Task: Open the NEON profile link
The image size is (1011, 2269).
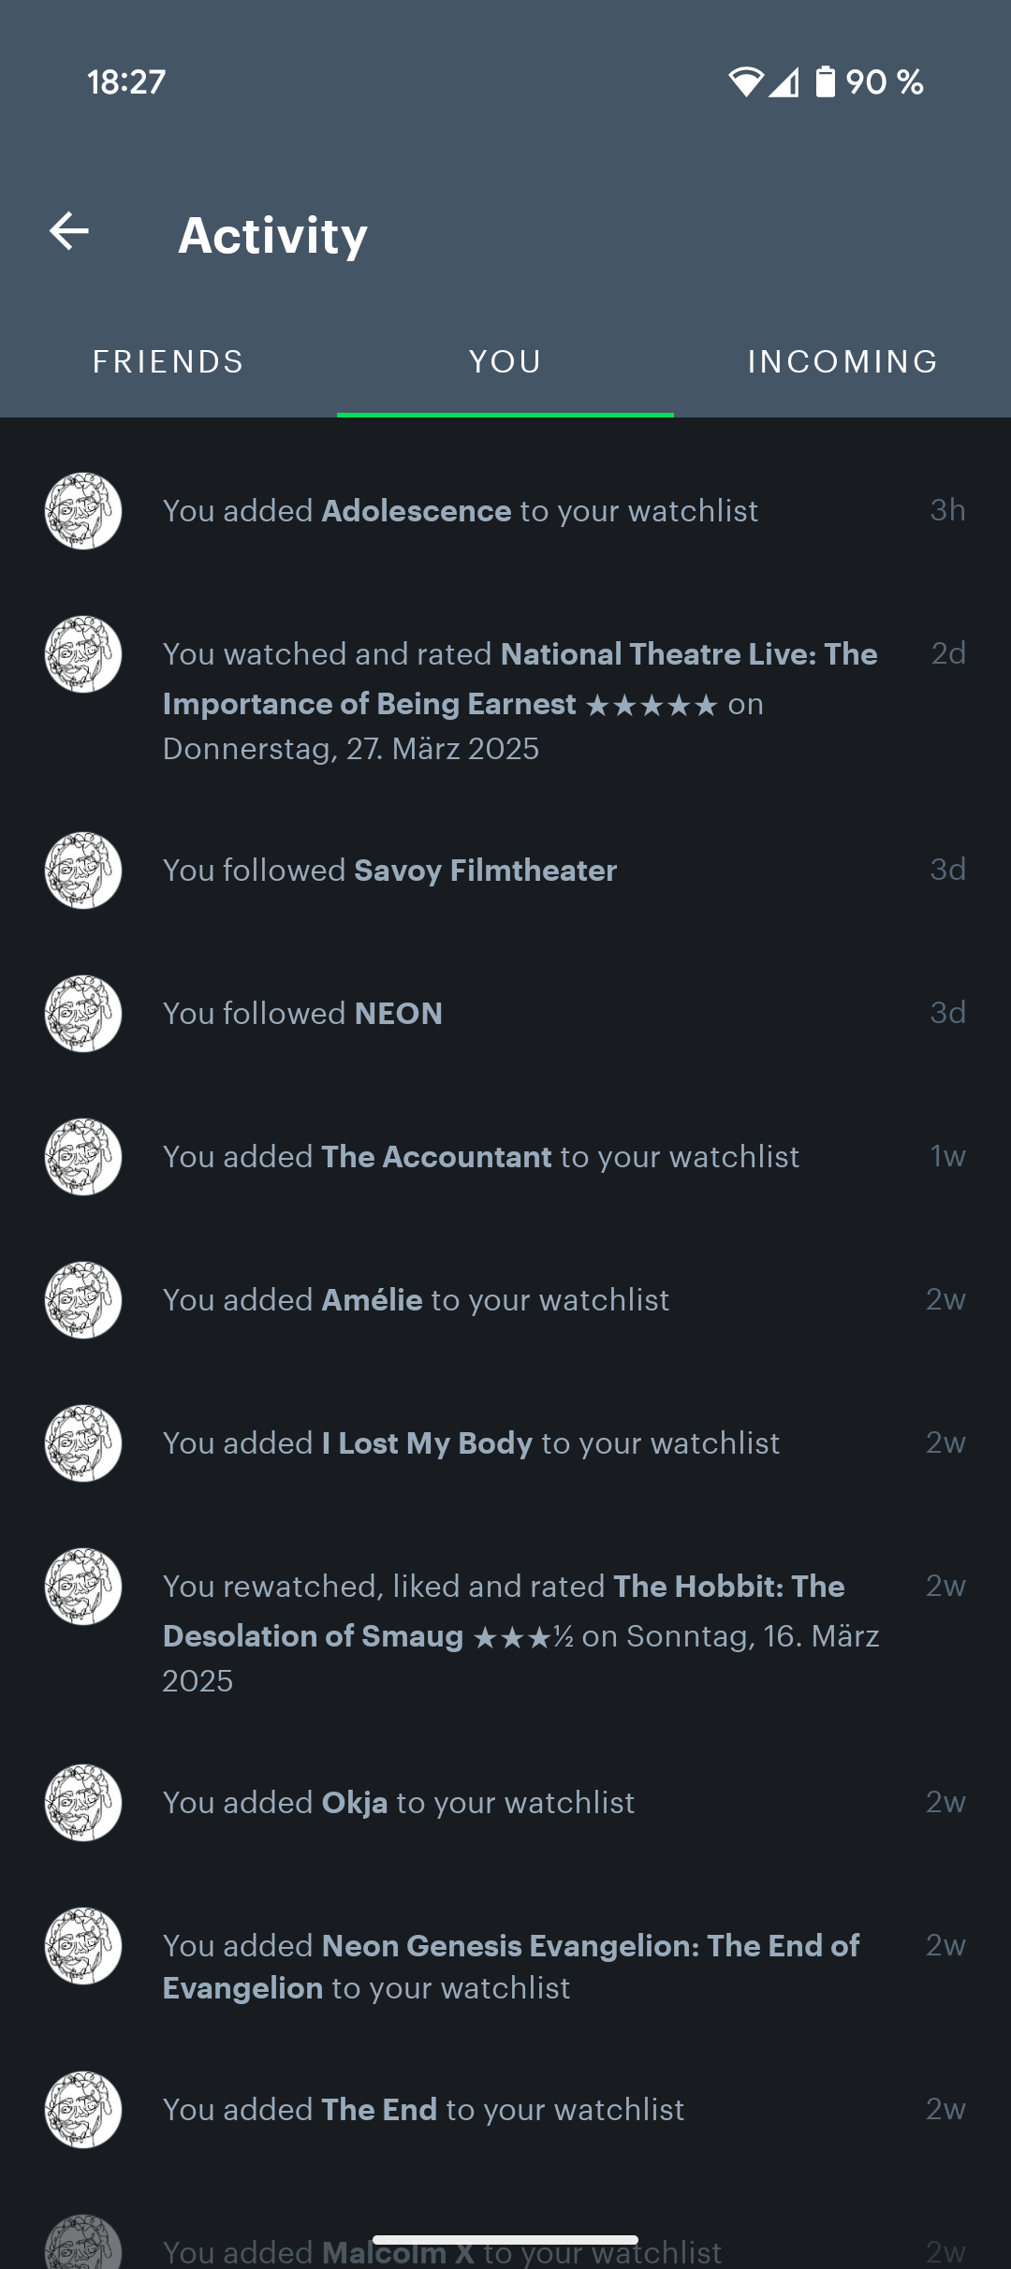Action: click(399, 1014)
